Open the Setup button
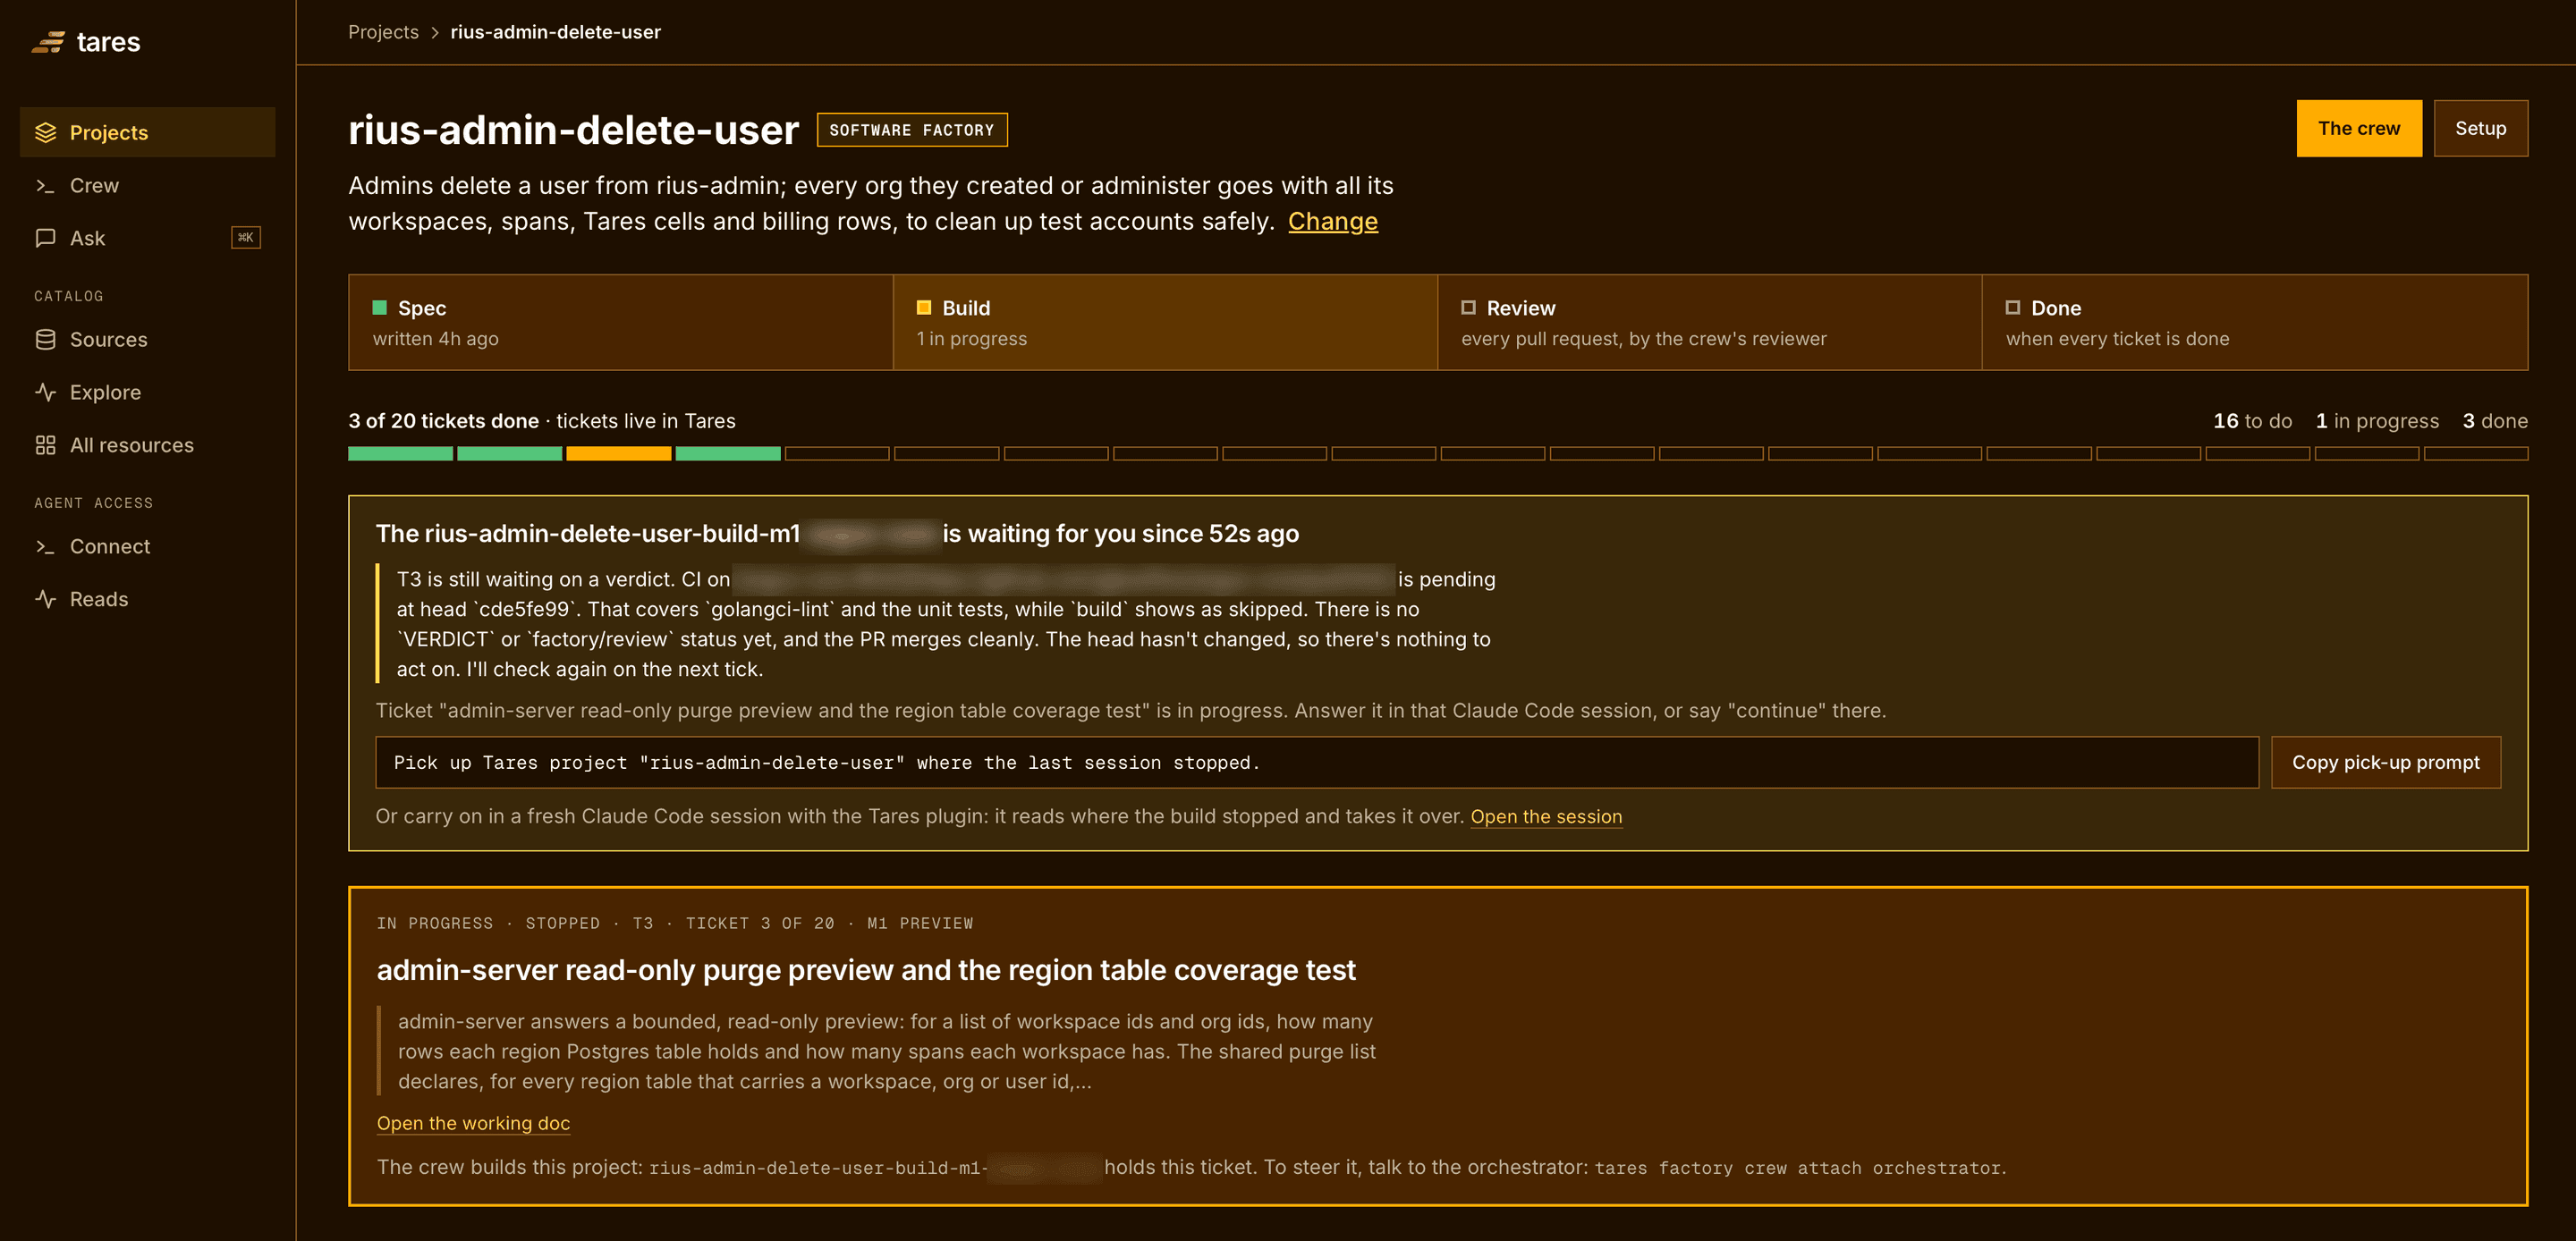The width and height of the screenshot is (2576, 1241). [2480, 128]
